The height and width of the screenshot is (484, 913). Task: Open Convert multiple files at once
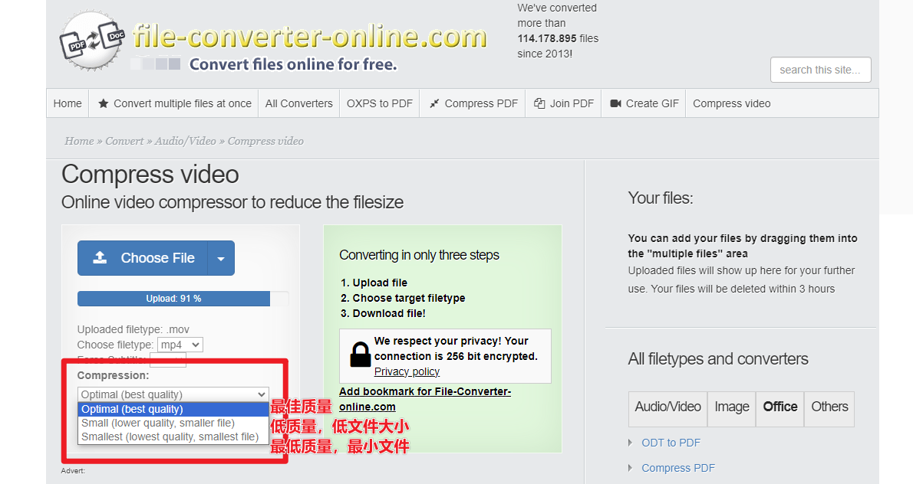click(175, 103)
